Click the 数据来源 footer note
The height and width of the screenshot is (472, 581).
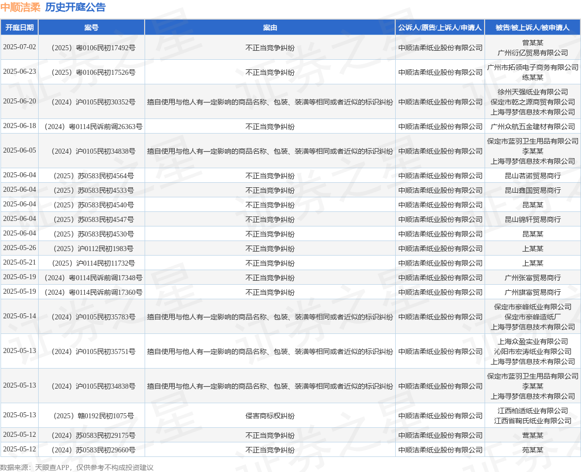pyautogui.click(x=77, y=467)
